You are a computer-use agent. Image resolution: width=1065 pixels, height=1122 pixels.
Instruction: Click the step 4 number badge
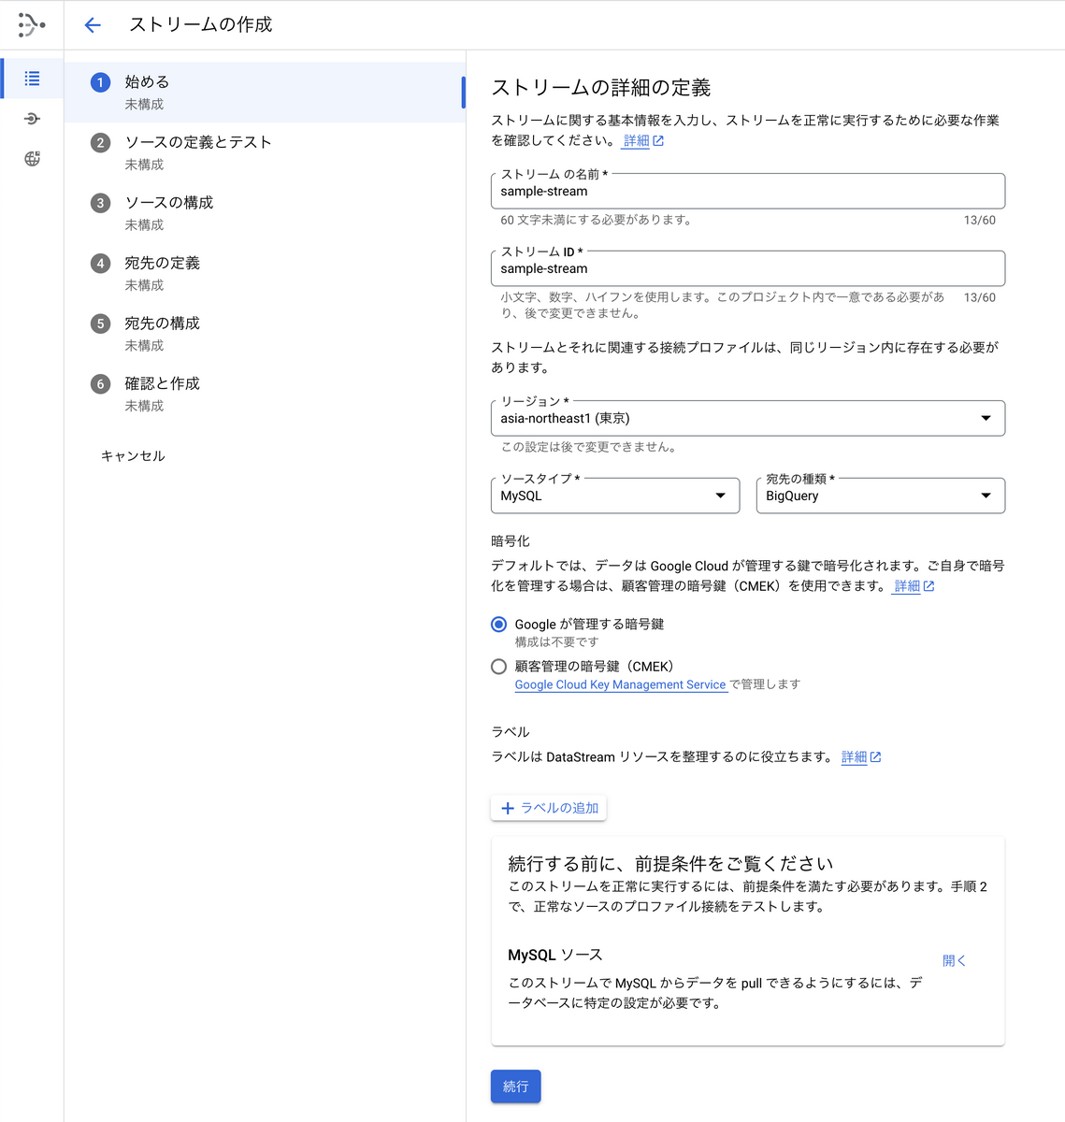click(x=100, y=264)
